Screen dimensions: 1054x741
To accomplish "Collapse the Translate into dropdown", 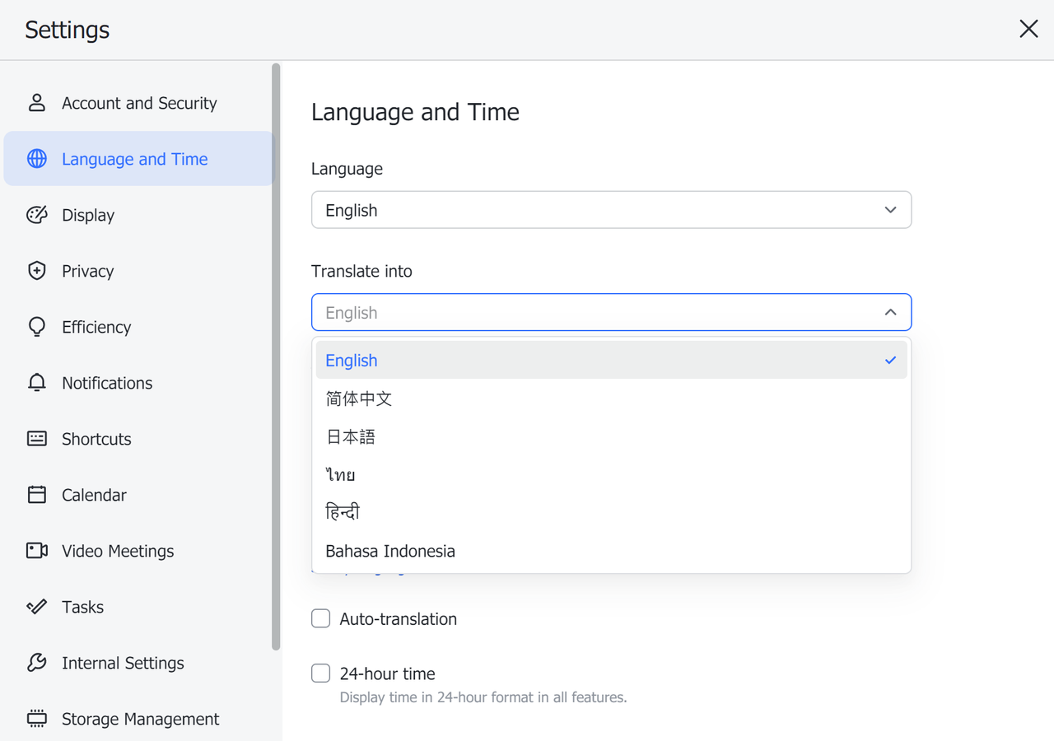I will [890, 312].
